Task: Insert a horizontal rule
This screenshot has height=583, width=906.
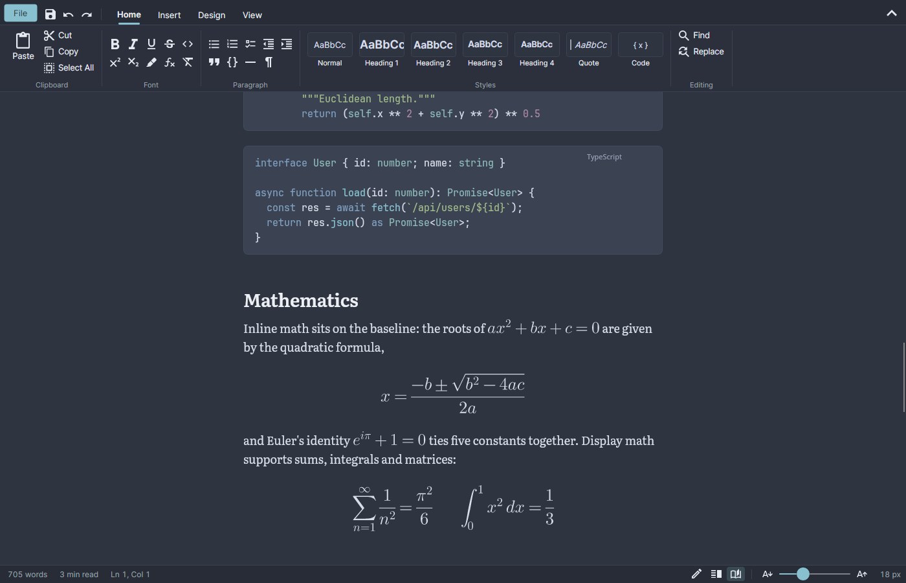Action: 250,62
